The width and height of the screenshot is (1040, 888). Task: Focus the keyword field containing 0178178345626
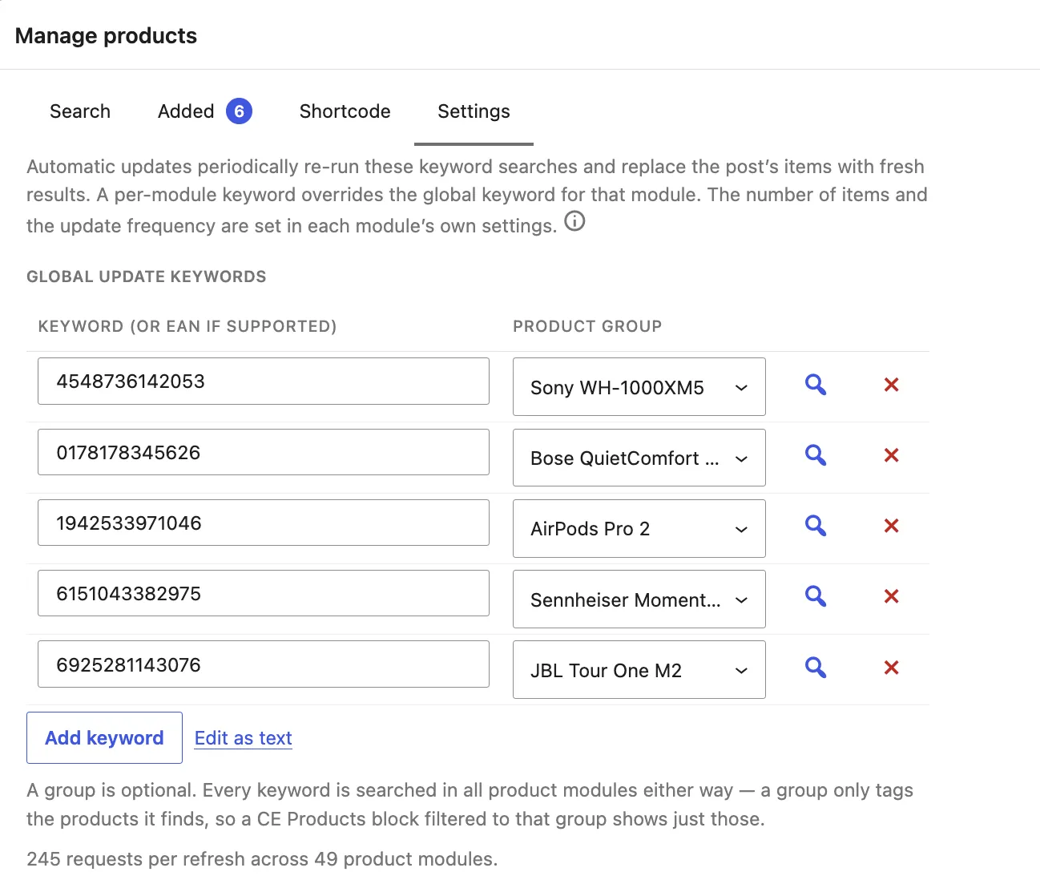(x=264, y=452)
